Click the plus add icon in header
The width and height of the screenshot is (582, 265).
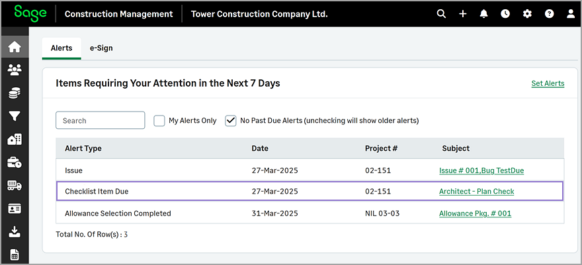click(x=462, y=14)
